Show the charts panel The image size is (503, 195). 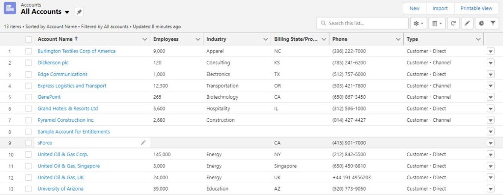coord(481,24)
